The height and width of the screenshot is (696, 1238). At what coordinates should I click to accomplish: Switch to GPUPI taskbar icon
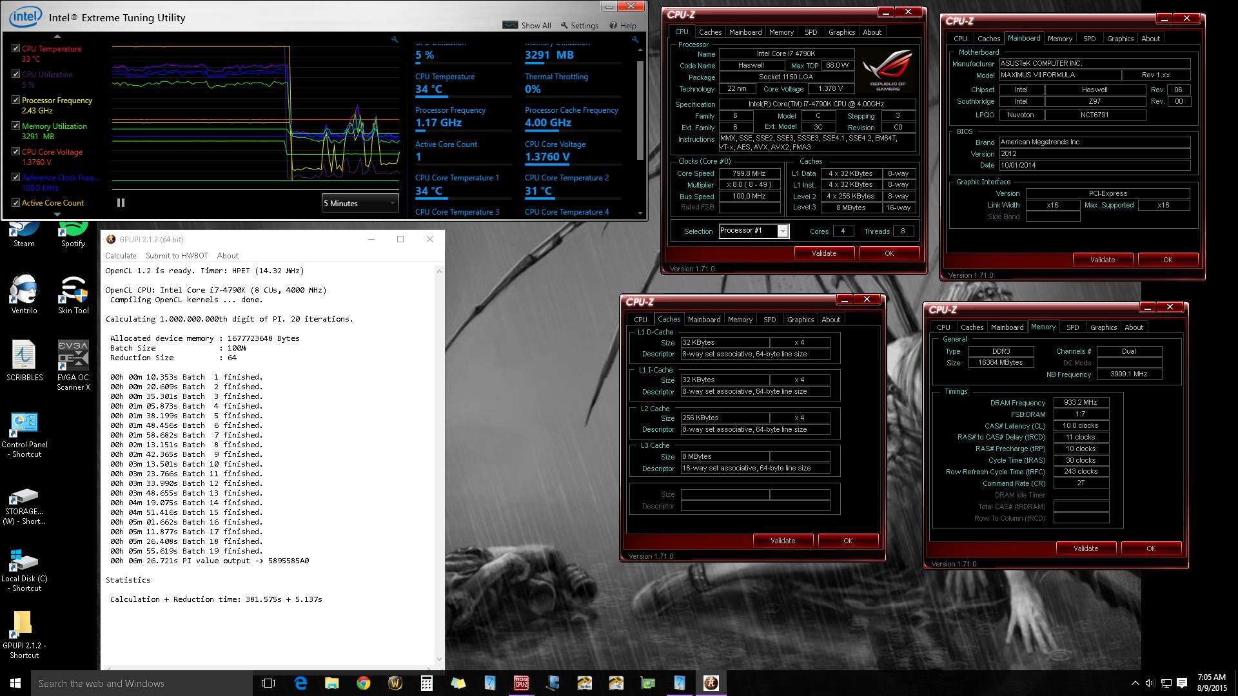coord(711,683)
